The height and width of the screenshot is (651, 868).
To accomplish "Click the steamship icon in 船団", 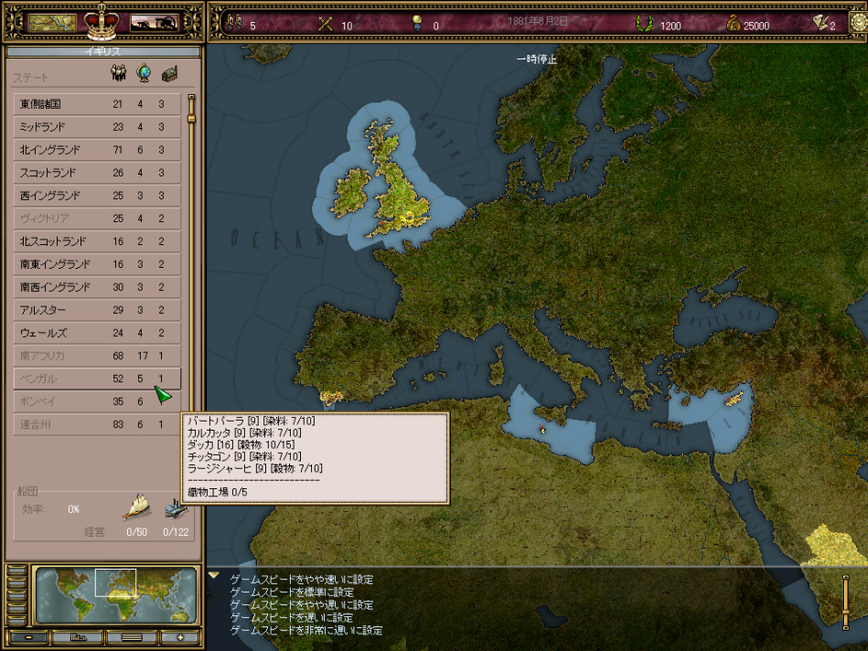I will 176,507.
